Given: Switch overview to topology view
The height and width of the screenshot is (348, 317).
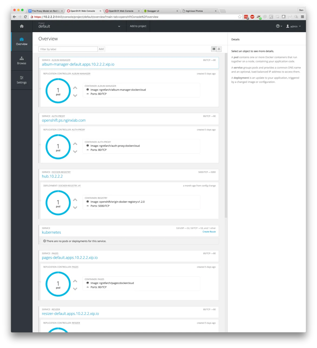Looking at the screenshot, I should 219,49.
